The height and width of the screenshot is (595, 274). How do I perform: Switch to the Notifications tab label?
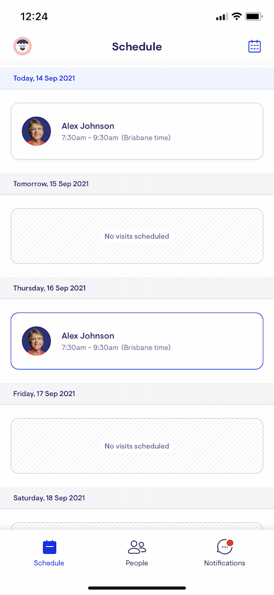pyautogui.click(x=225, y=563)
